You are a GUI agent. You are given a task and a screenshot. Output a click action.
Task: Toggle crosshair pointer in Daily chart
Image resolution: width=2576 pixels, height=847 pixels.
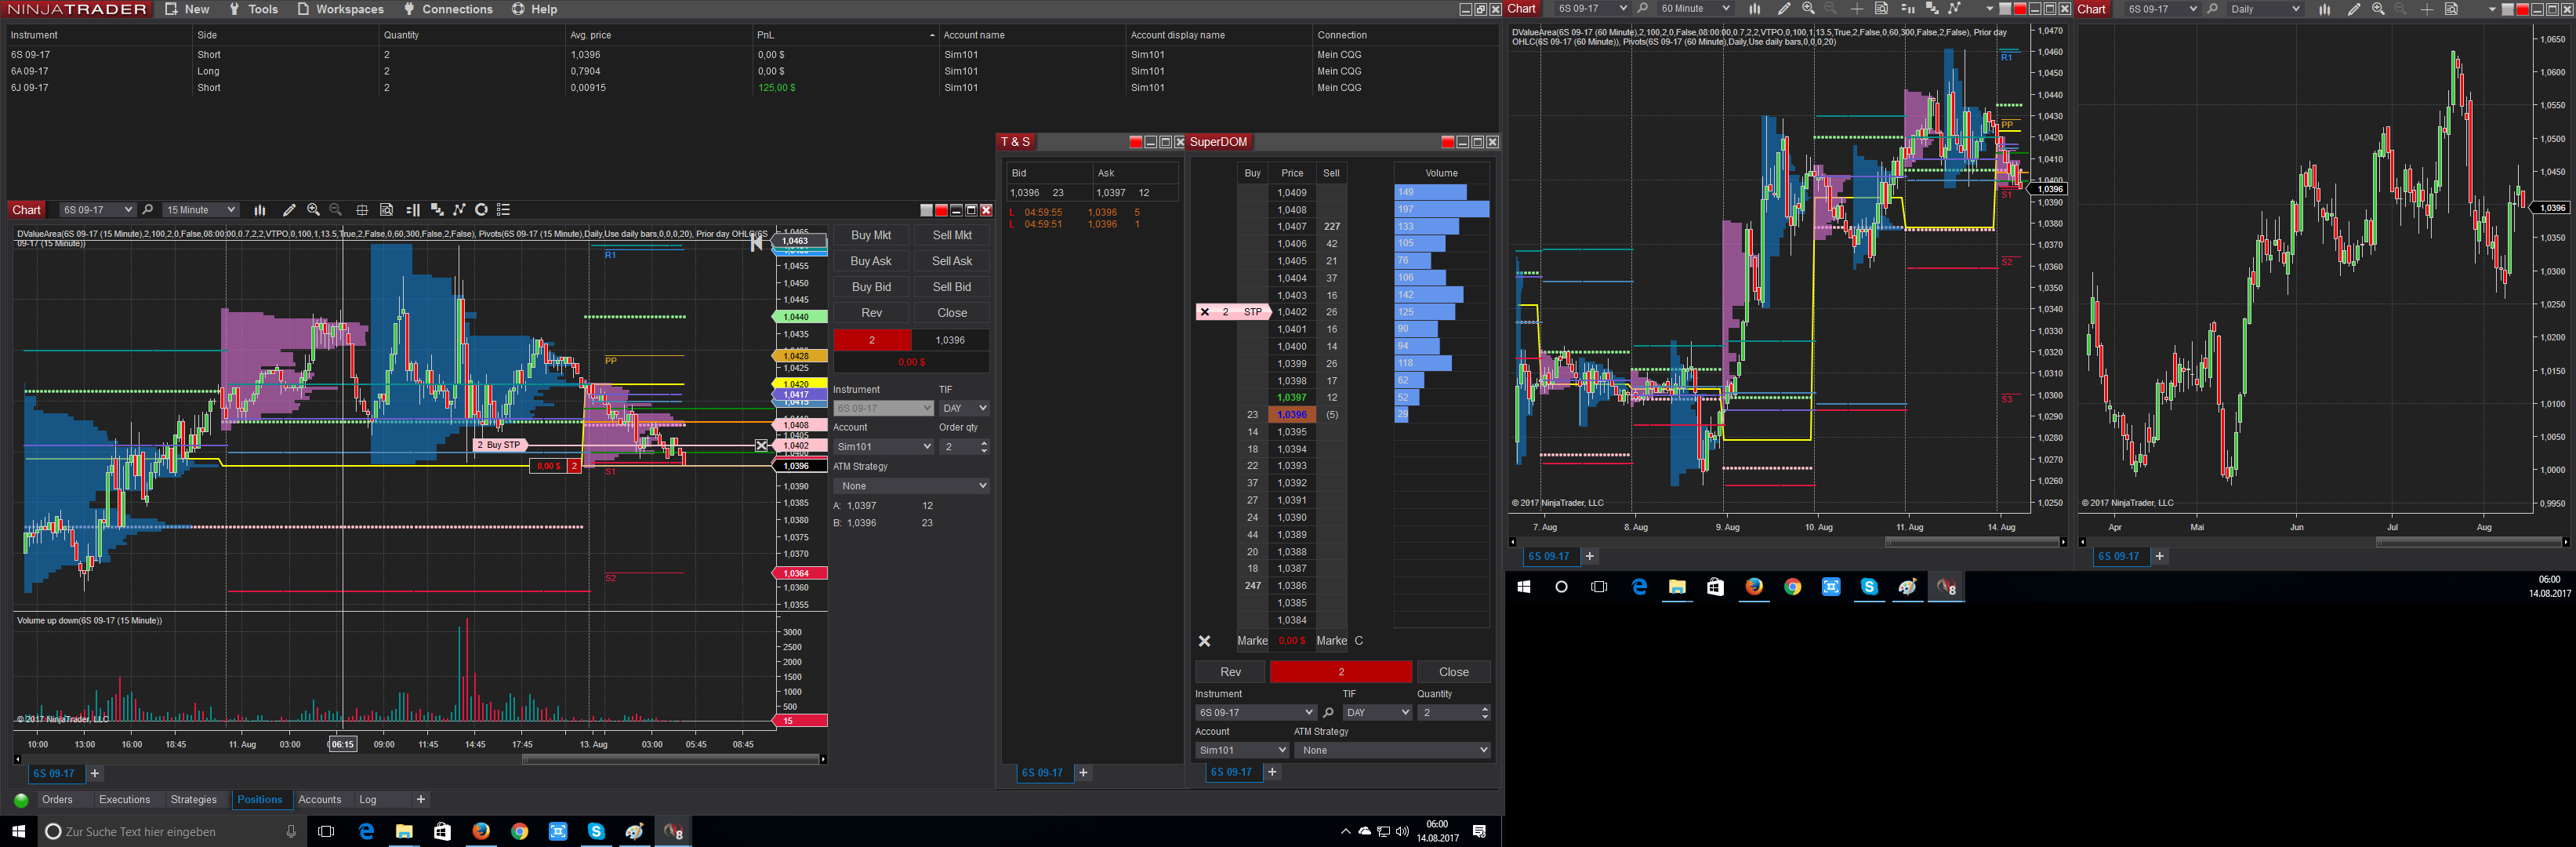[2426, 9]
